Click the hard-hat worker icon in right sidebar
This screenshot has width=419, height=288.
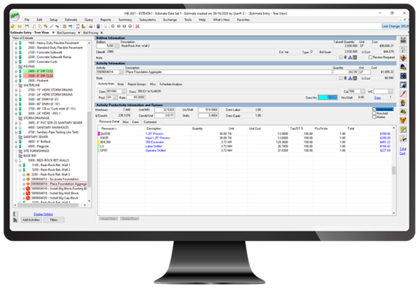click(x=403, y=102)
